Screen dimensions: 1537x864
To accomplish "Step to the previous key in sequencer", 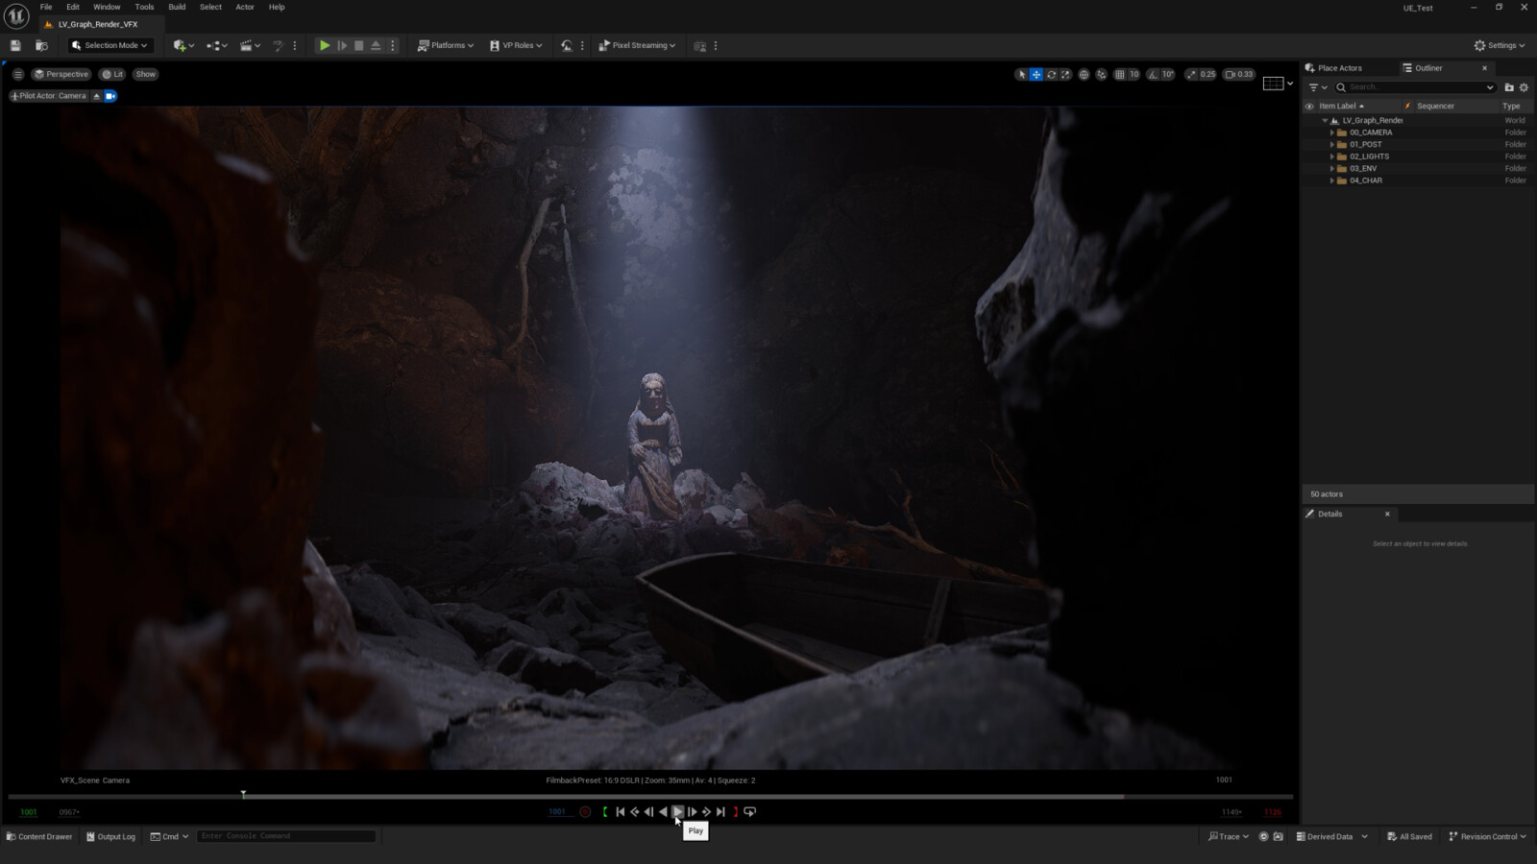I will (x=635, y=812).
